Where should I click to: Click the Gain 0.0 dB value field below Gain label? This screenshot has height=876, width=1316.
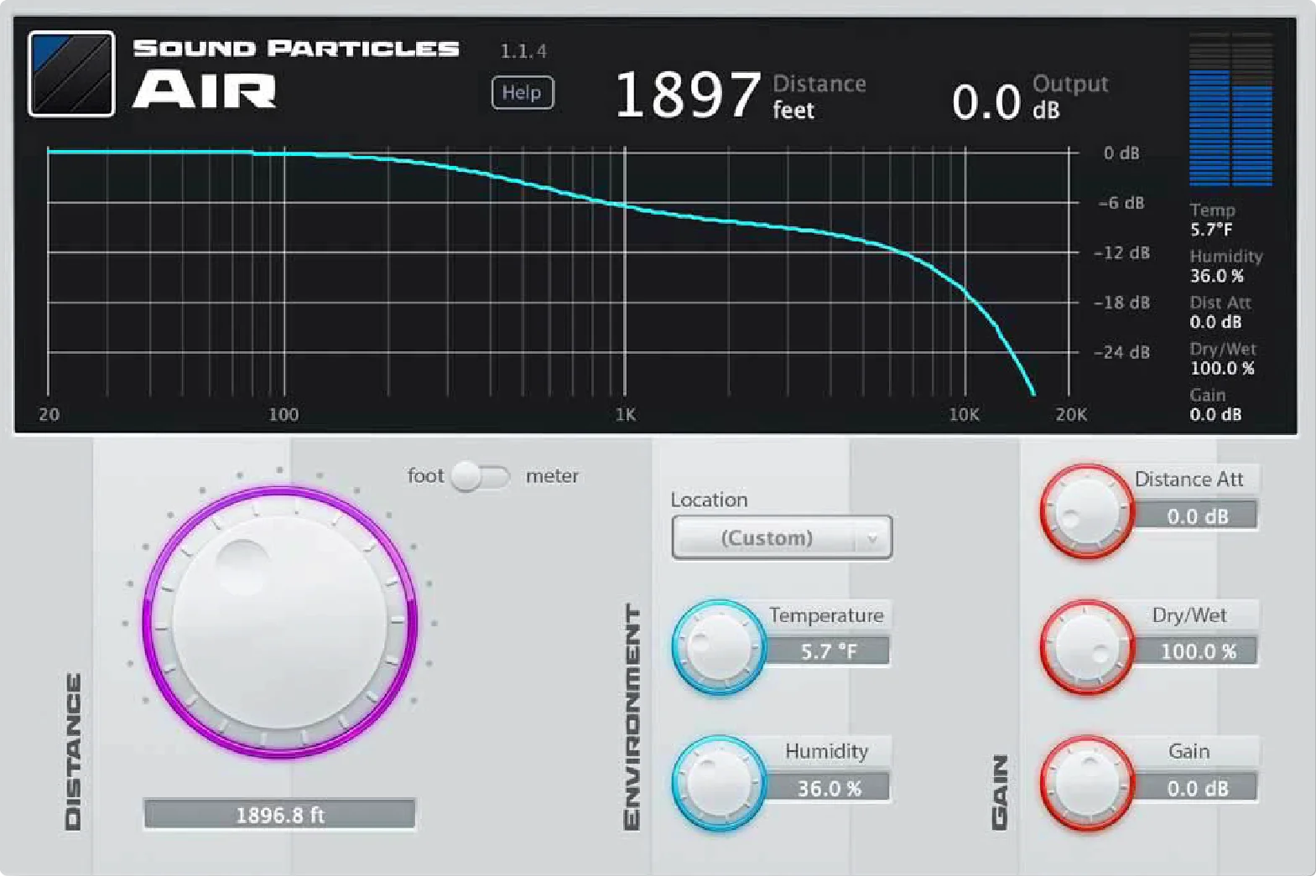[1197, 788]
